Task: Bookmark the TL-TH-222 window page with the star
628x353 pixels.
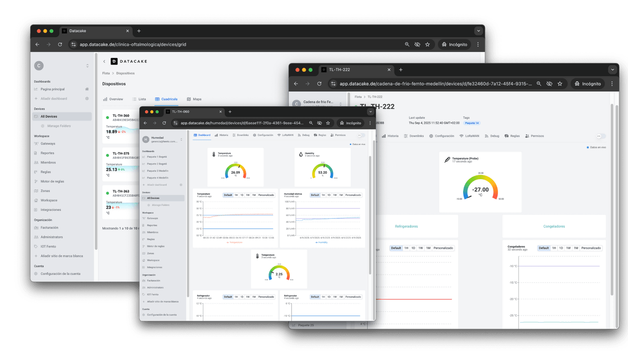Action: click(560, 84)
